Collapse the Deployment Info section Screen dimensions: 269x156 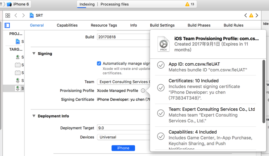(x=34, y=116)
